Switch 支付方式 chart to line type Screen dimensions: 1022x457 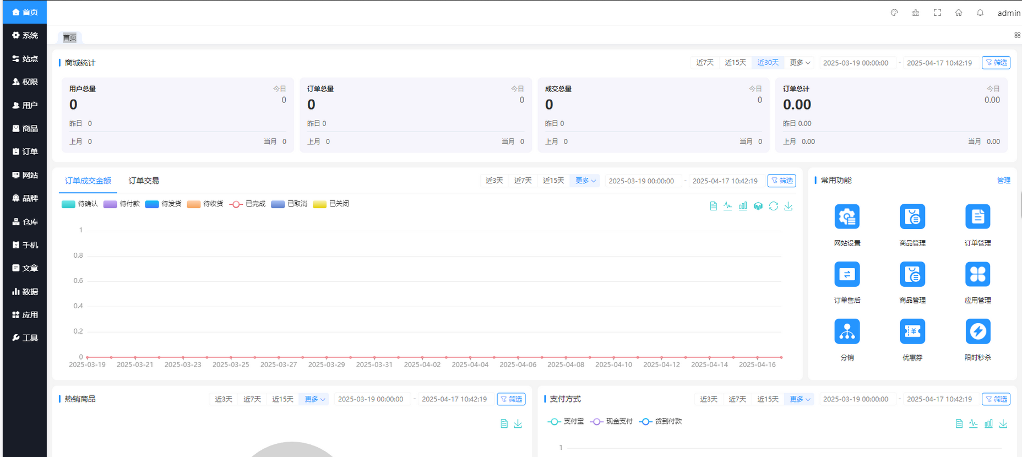click(x=974, y=423)
